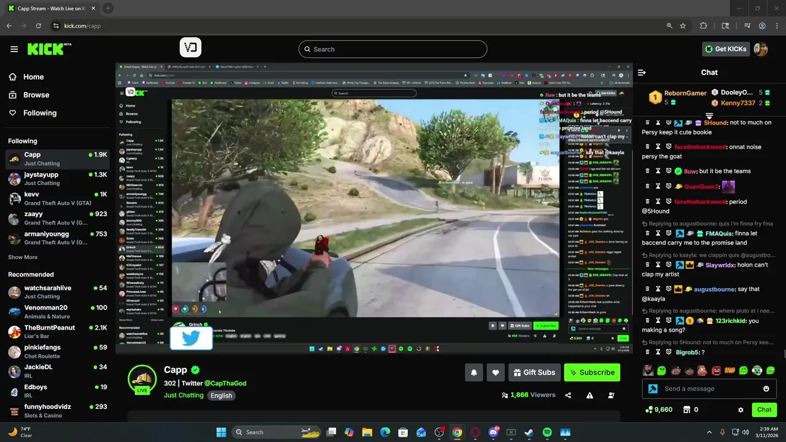
Task: Open TheBurntPeanut recommended channel
Action: pyautogui.click(x=58, y=331)
